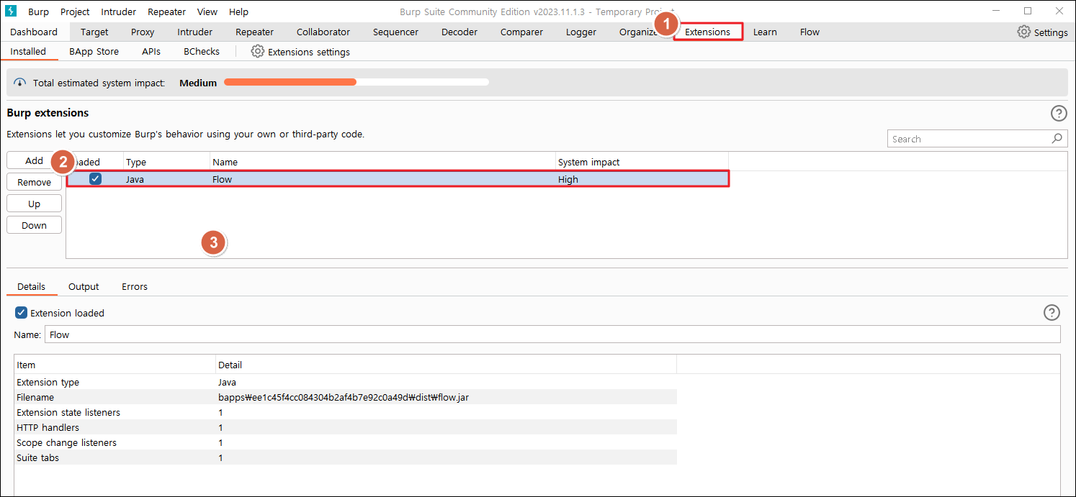The width and height of the screenshot is (1076, 497).
Task: Uncheck Loaded checkbox for Flow row
Action: tap(95, 179)
